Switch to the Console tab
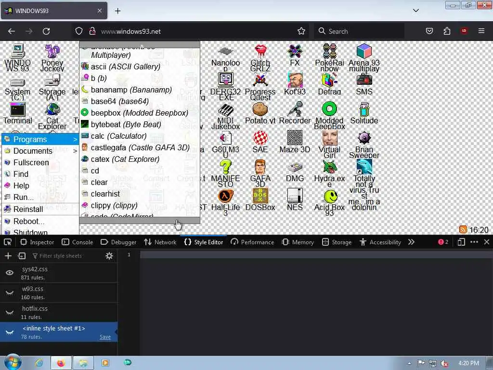The image size is (493, 370). pos(78,242)
